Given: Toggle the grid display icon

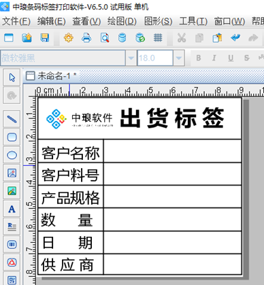Looking at the screenshot, I should [x=158, y=37].
